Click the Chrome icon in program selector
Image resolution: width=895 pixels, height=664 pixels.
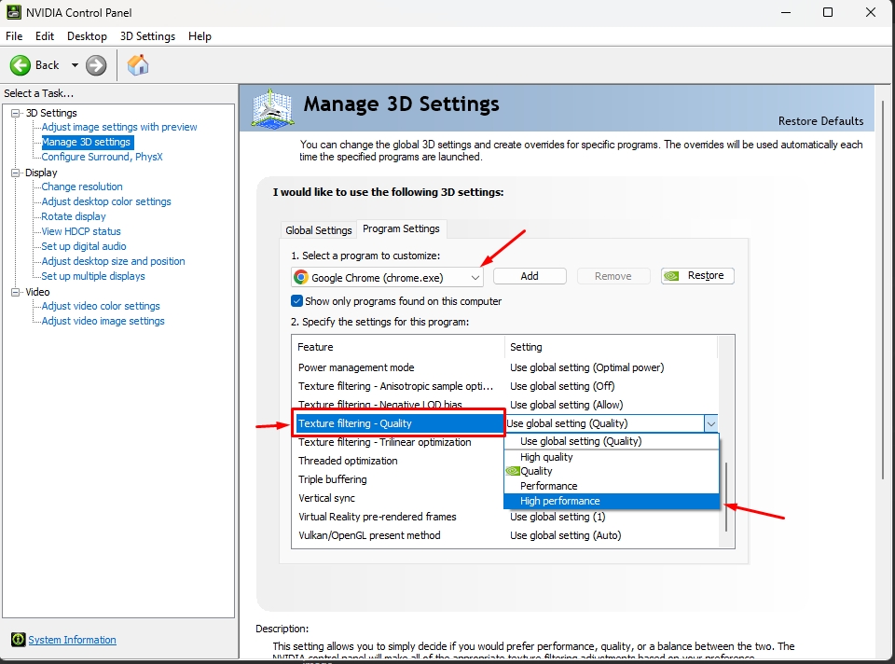coord(301,277)
